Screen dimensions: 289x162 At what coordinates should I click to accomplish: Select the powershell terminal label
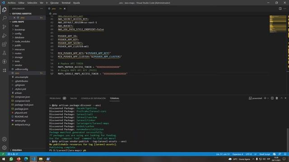pyautogui.click(x=256, y=98)
